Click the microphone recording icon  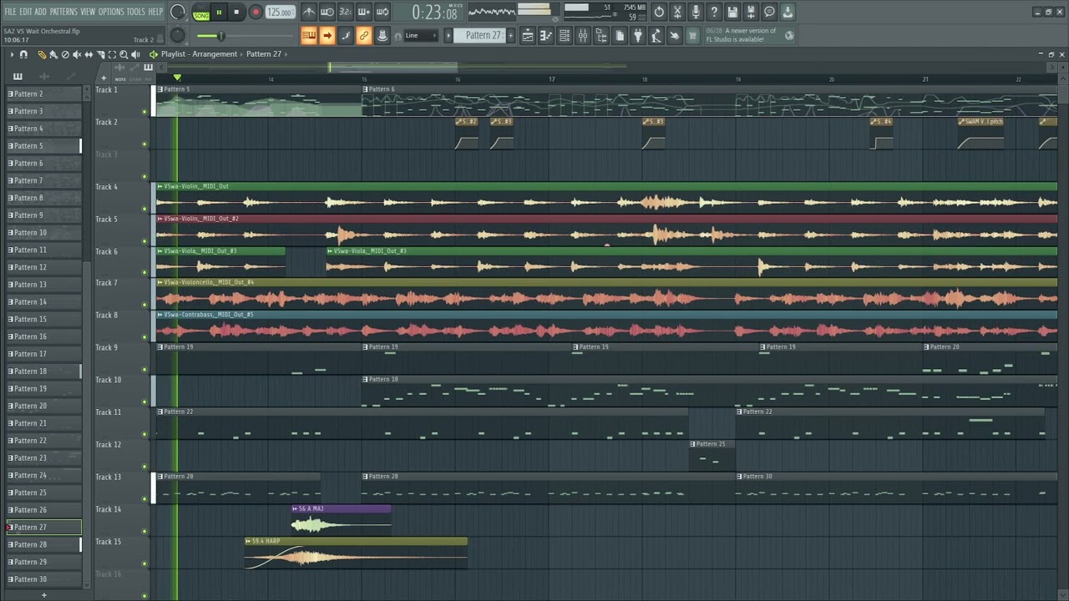click(696, 12)
